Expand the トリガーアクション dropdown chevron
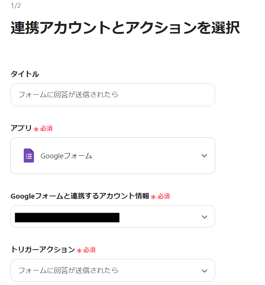 (204, 271)
